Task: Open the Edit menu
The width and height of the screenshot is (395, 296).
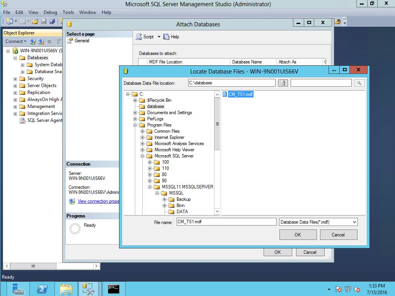Action: coord(19,12)
